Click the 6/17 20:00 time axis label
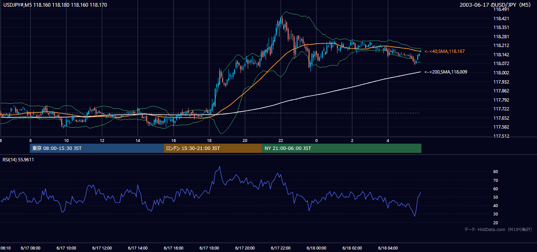This screenshot has height=252, width=537. 245,248
